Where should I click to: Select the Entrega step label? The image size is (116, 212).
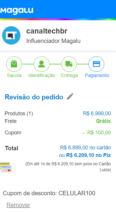pyautogui.click(x=69, y=76)
